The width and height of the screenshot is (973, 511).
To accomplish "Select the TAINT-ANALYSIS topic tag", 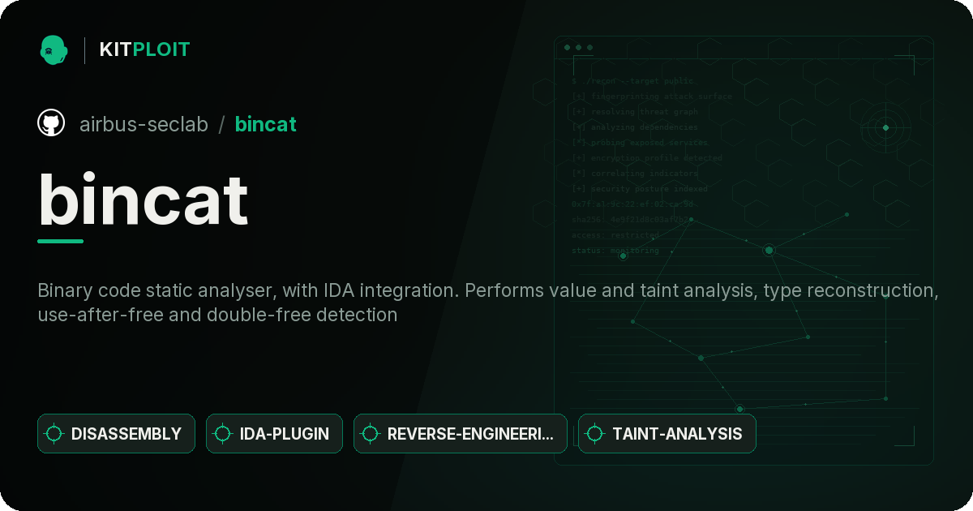I will click(667, 434).
